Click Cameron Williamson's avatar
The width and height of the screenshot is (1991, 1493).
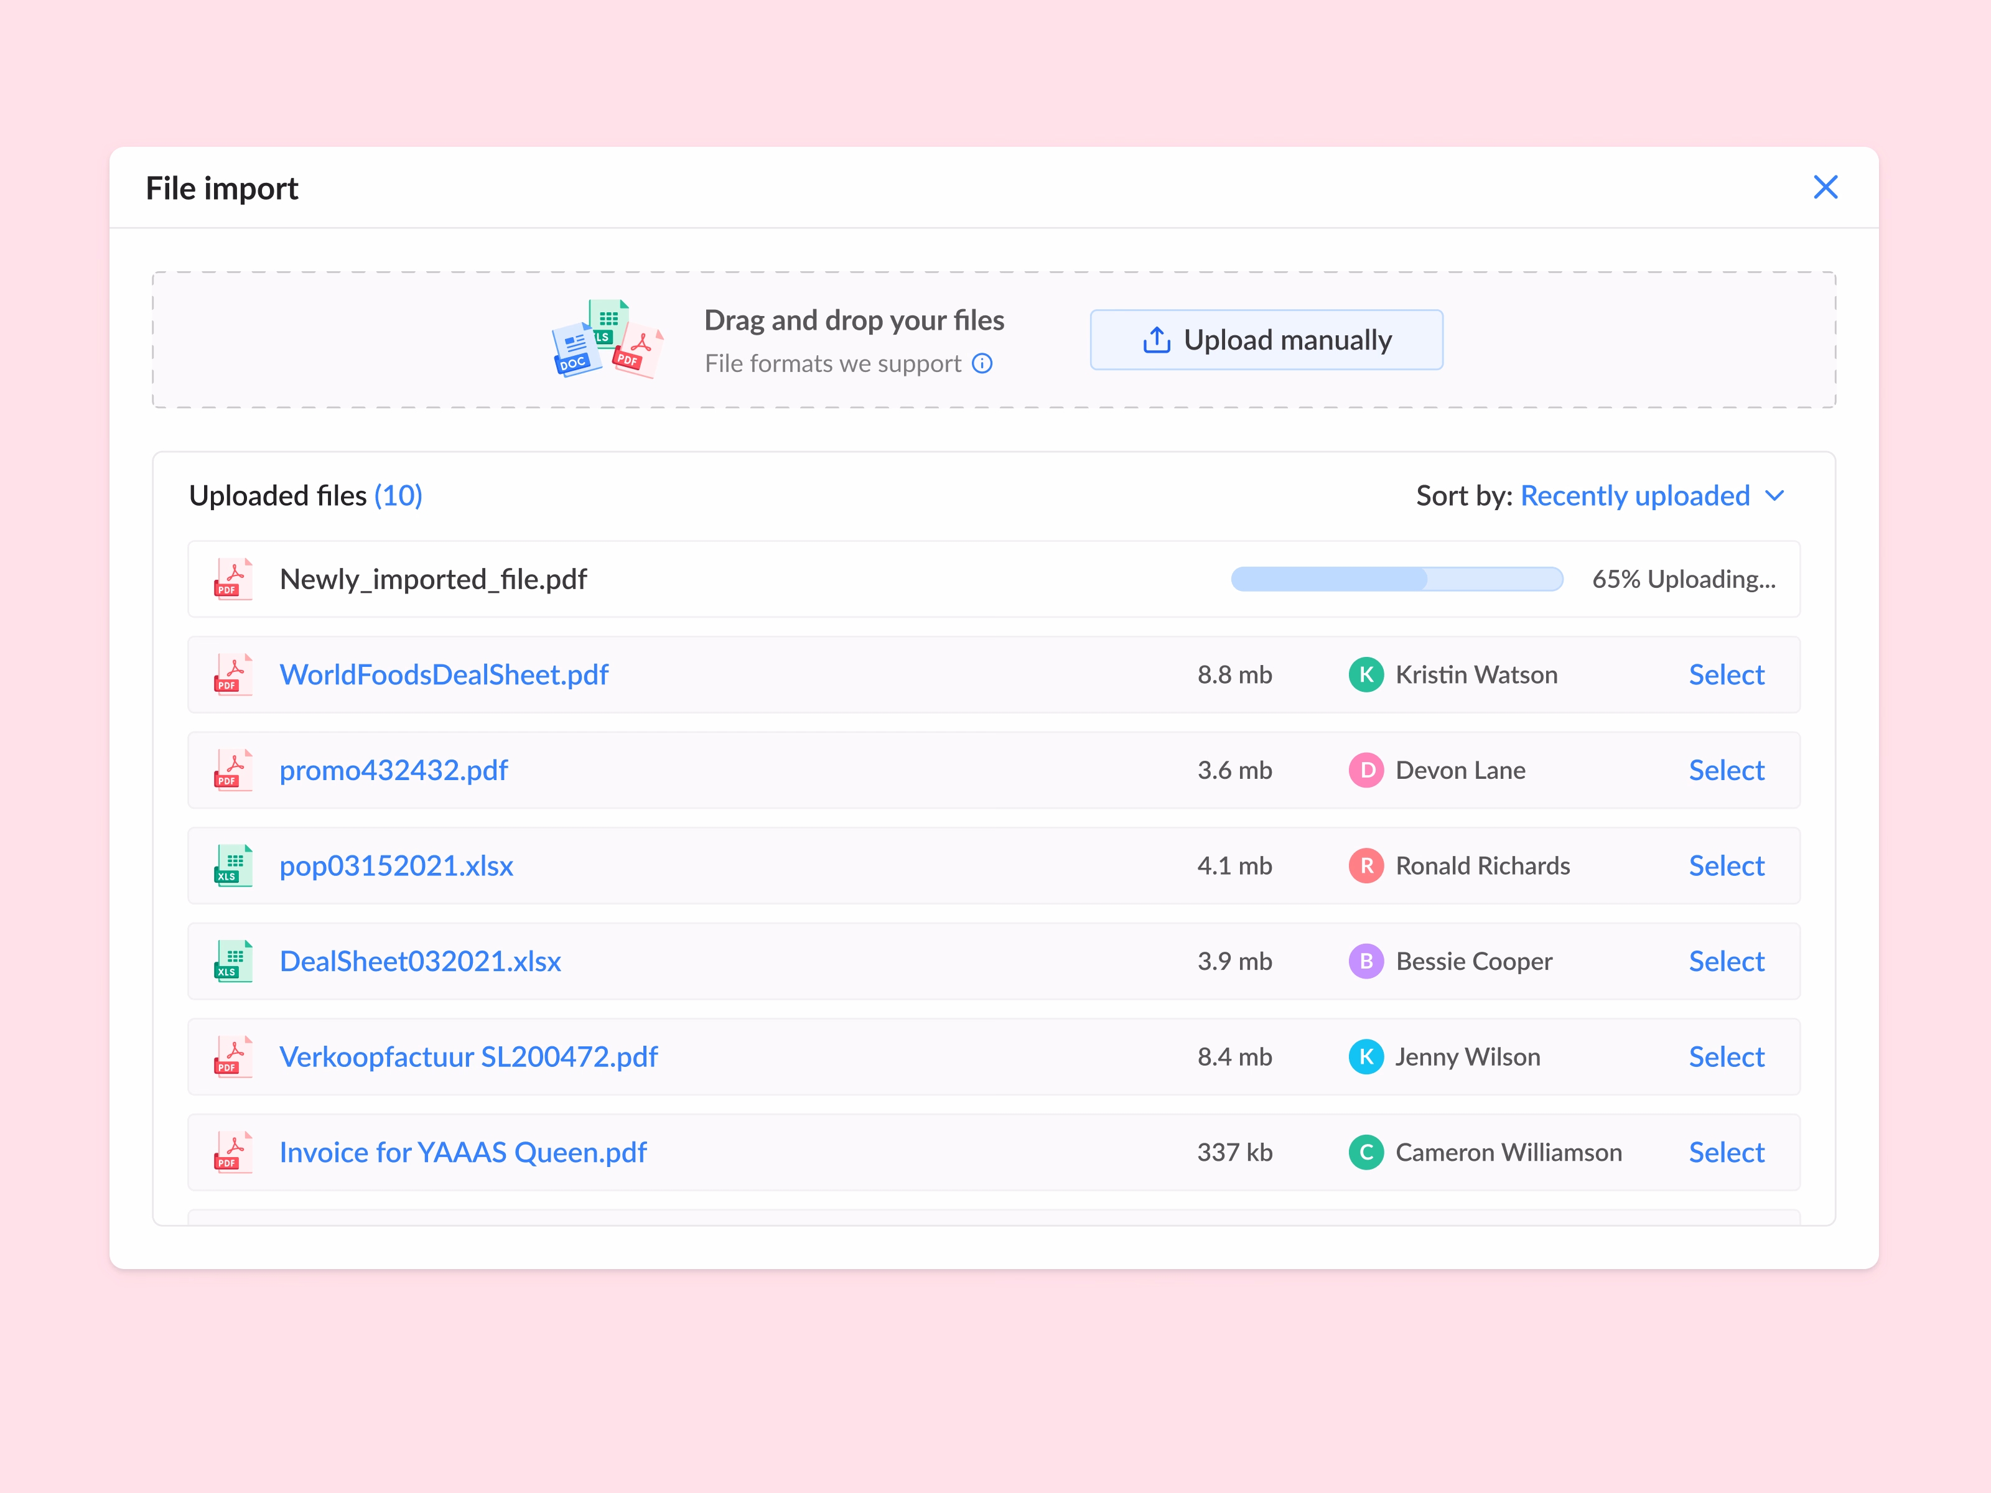coord(1366,1151)
